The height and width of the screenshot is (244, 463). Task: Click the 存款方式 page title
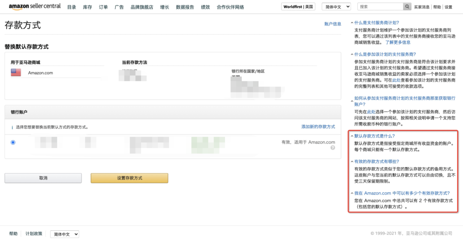[x=23, y=25]
